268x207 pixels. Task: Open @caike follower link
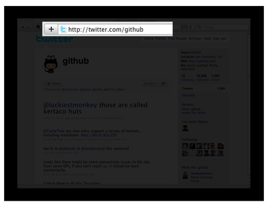coord(97,89)
